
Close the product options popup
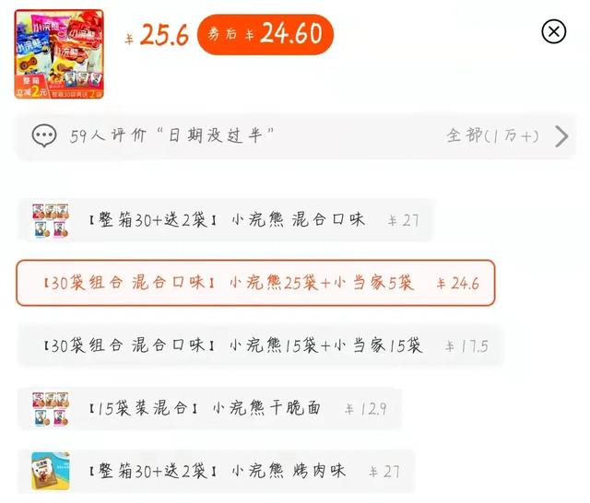point(553,31)
